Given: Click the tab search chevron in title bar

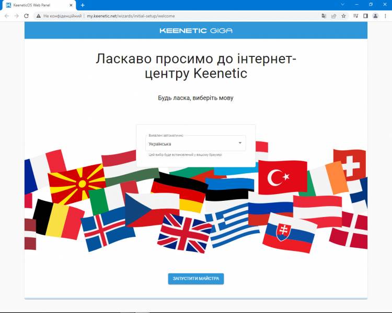Looking at the screenshot, I should point(343,5).
